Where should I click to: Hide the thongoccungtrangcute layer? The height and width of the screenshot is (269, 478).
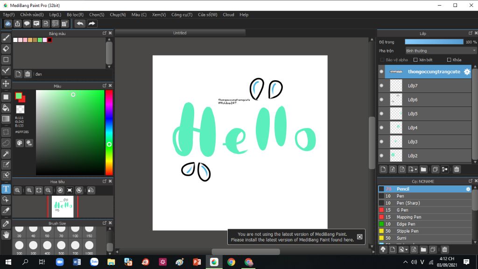coord(381,71)
